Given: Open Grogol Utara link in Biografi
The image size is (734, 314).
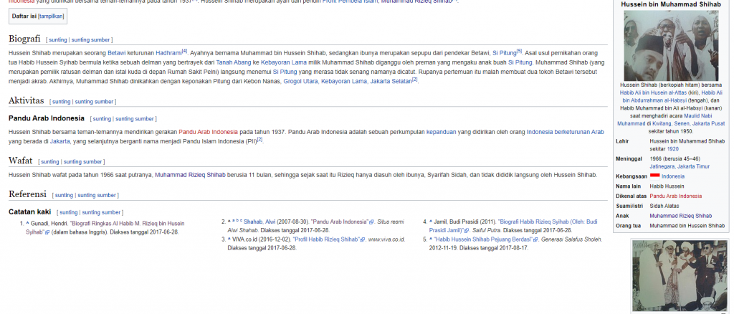Looking at the screenshot, I should point(300,81).
